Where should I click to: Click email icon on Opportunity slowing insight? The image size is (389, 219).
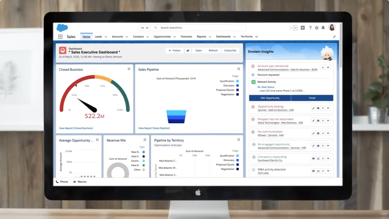(x=318, y=108)
